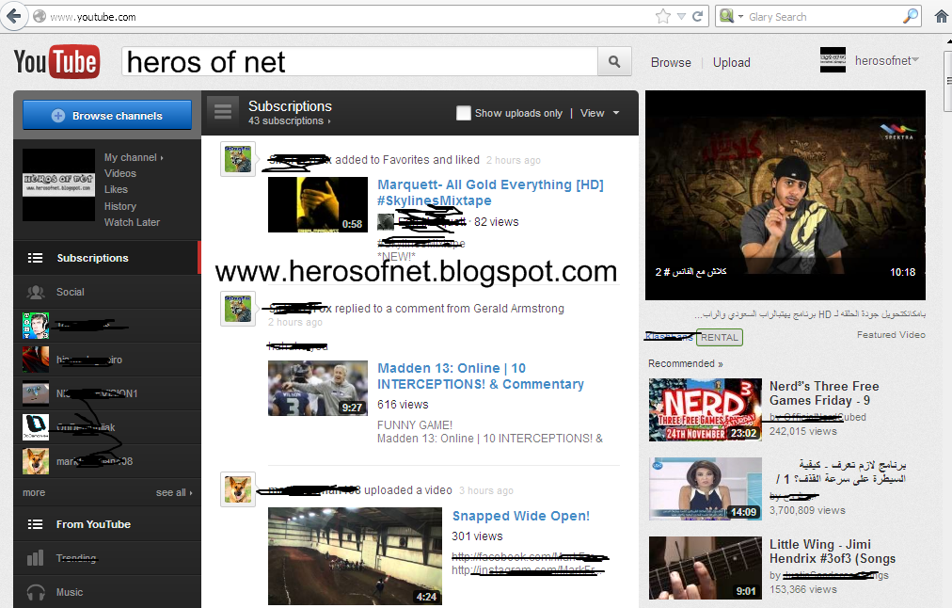
Task: Open Social feed people icon
Action: [x=36, y=292]
